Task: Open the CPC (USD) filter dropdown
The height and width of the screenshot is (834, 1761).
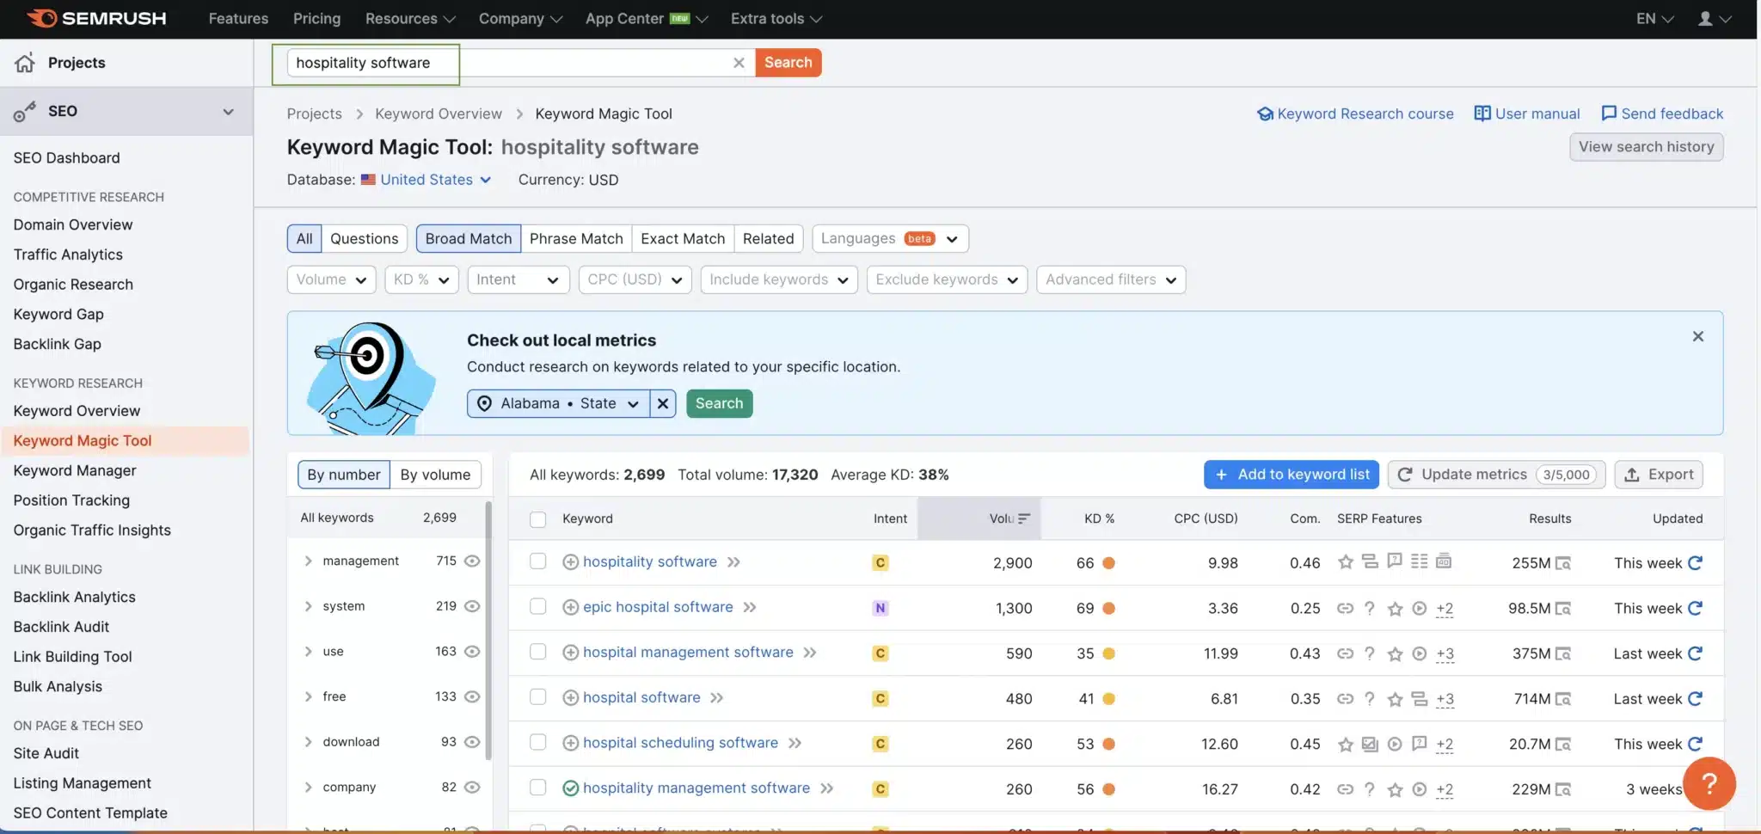Action: (635, 279)
